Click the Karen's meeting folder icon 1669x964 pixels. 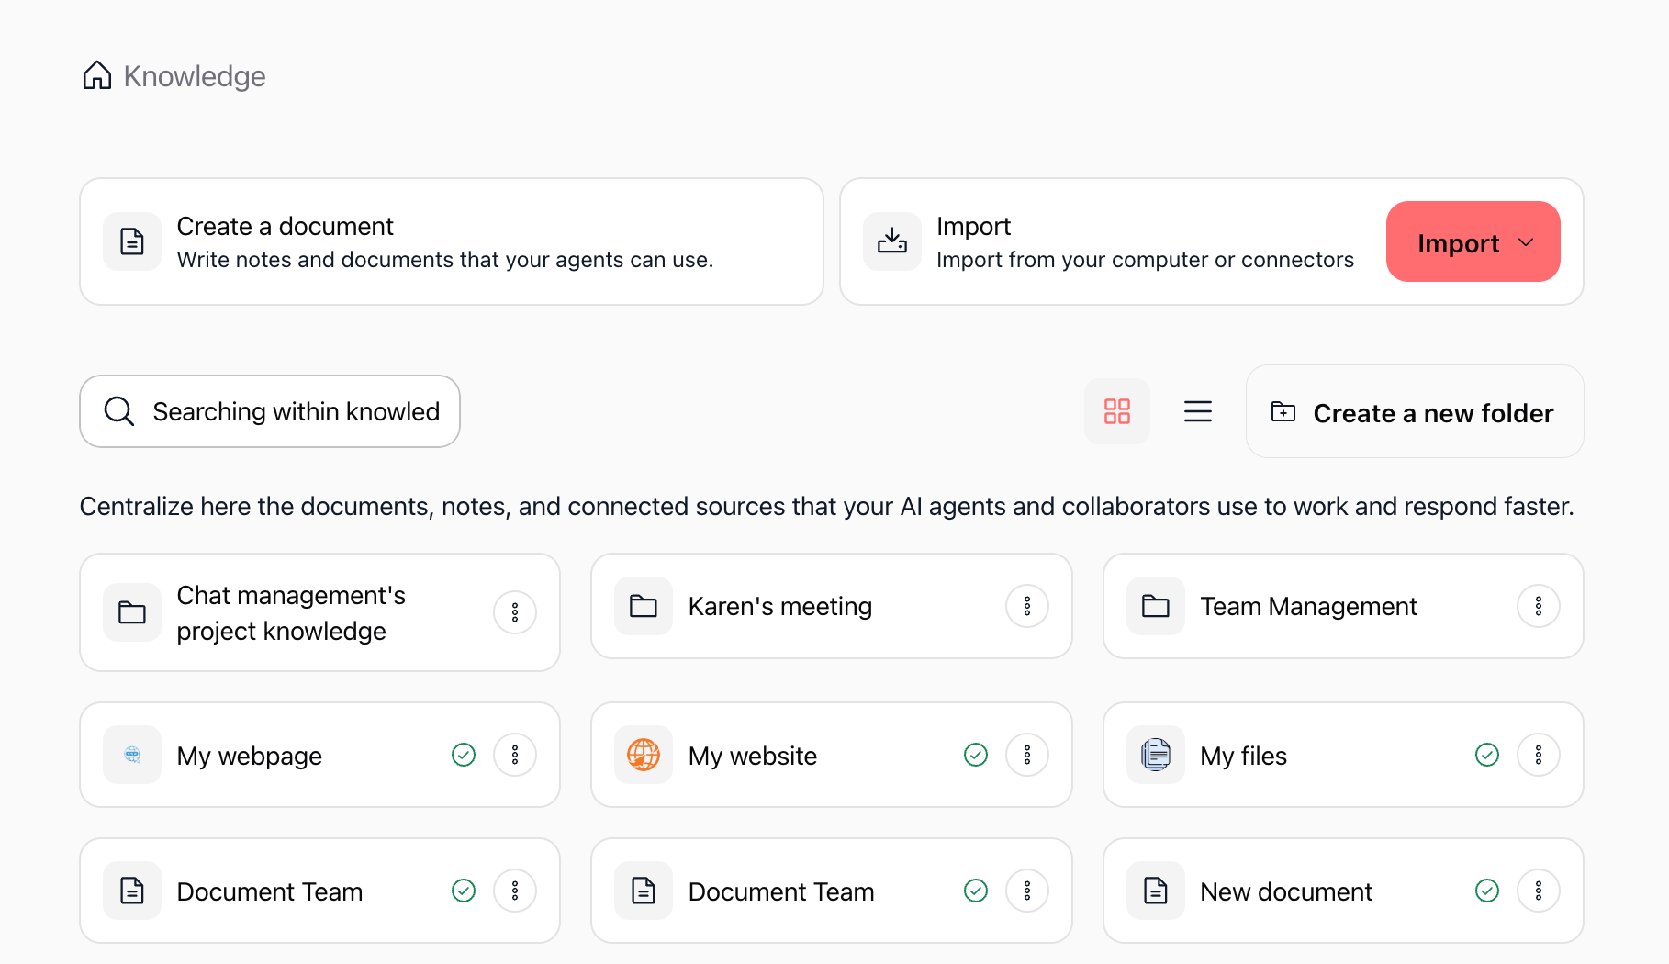tap(644, 606)
